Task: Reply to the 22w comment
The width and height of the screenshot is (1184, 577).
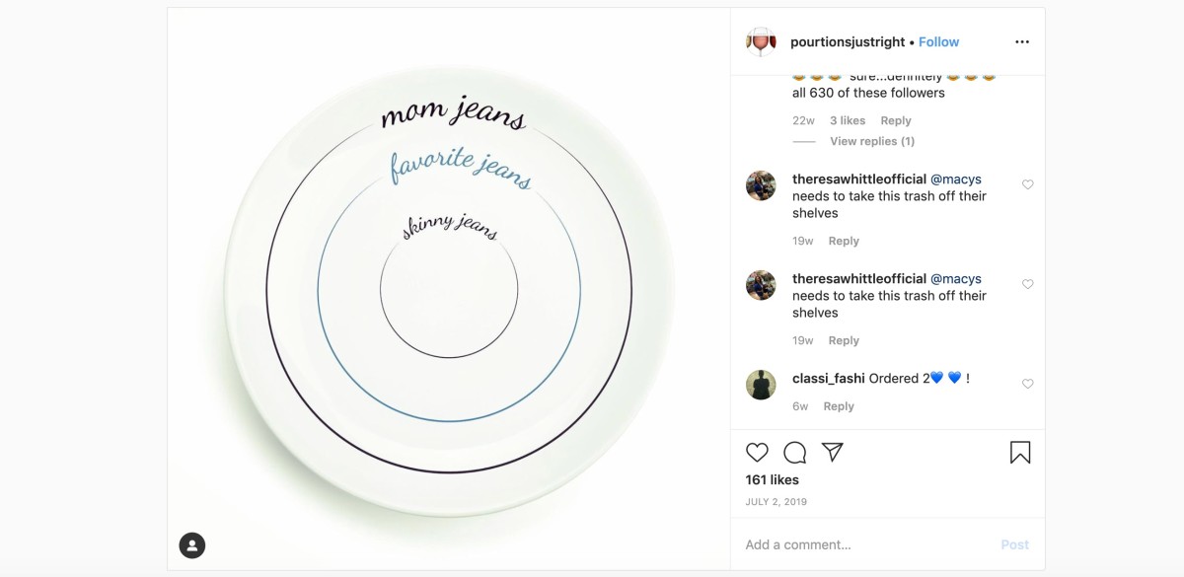Action: 895,120
